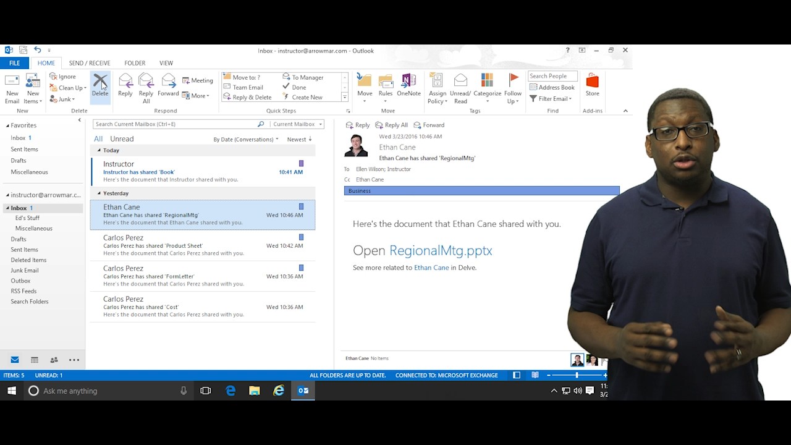Click Reply in reading pane
The width and height of the screenshot is (791, 445).
pyautogui.click(x=358, y=125)
